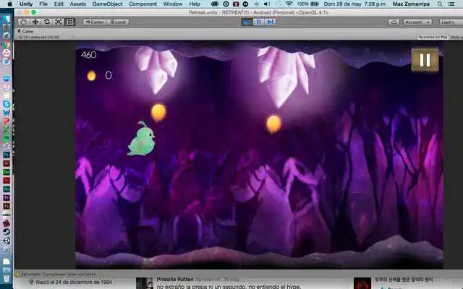Open Skype from the Dock
This screenshot has width=463, height=289.
point(7,104)
